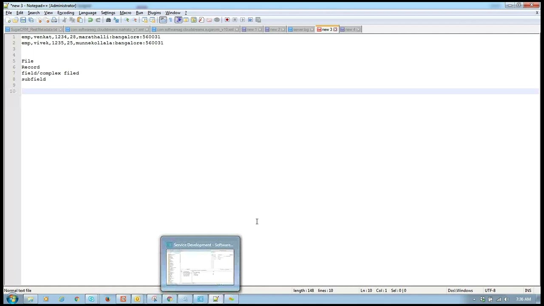Open the Plugins menu
Viewport: 544px width, 306px height.
pyautogui.click(x=154, y=13)
